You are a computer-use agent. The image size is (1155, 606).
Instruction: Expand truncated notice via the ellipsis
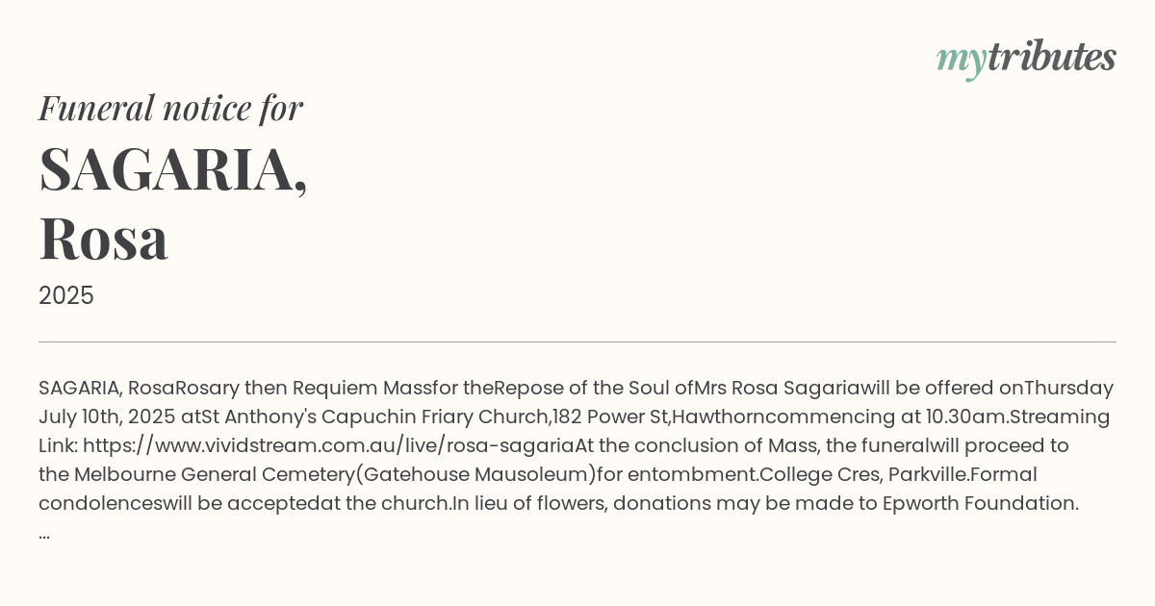coord(44,533)
